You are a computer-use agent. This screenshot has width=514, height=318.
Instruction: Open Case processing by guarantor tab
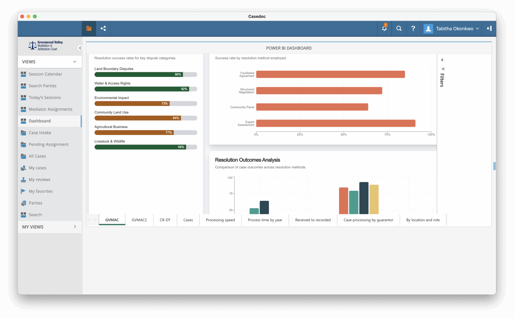(368, 220)
